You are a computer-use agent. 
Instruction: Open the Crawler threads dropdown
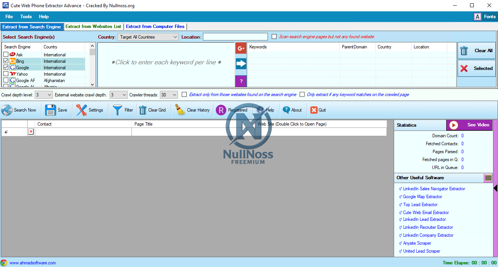pyautogui.click(x=169, y=95)
